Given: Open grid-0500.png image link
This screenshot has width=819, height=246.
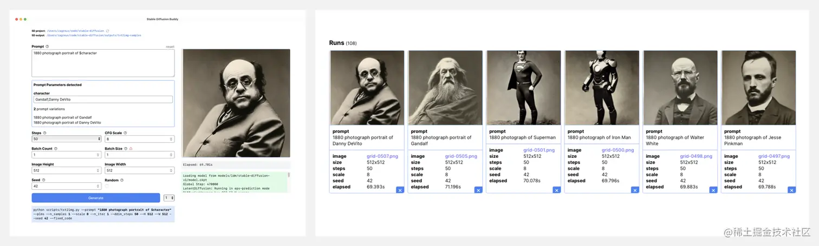Looking at the screenshot, I should 617,150.
